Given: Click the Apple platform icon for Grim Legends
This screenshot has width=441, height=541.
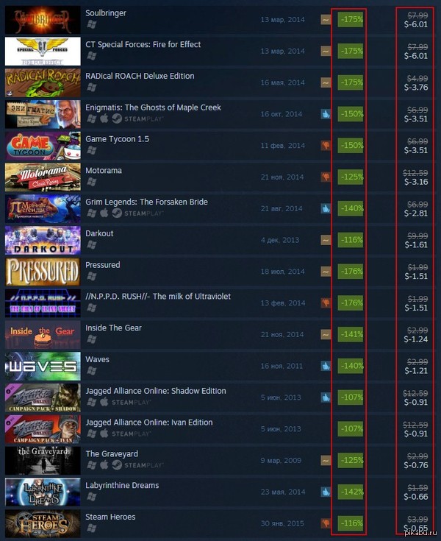Looking at the screenshot, I should click(x=104, y=213).
